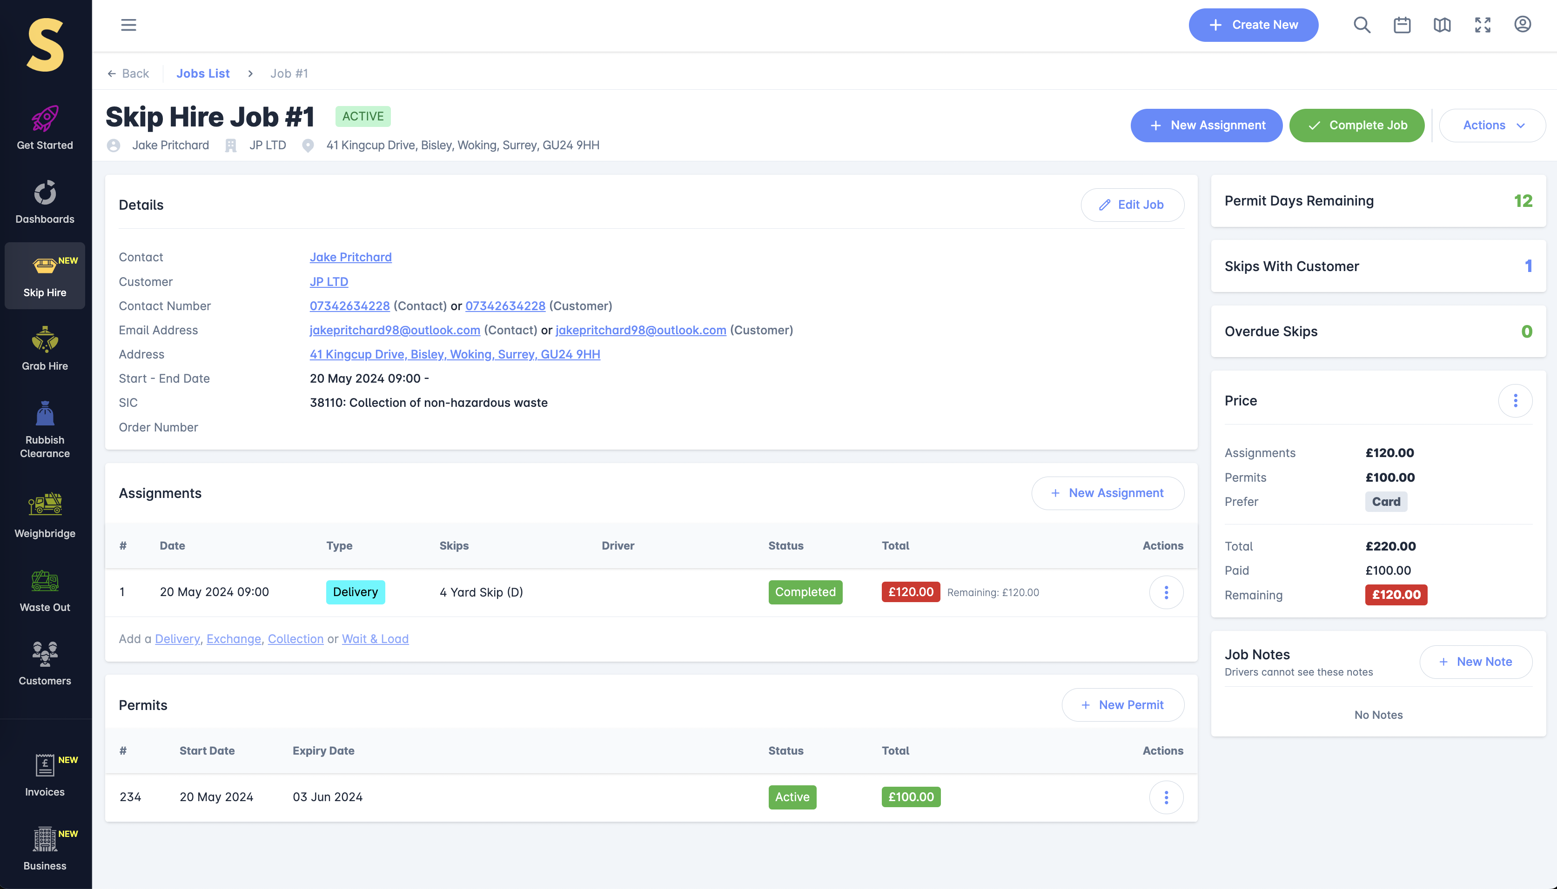Image resolution: width=1557 pixels, height=889 pixels.
Task: Click the Edit Job button
Action: tap(1132, 205)
